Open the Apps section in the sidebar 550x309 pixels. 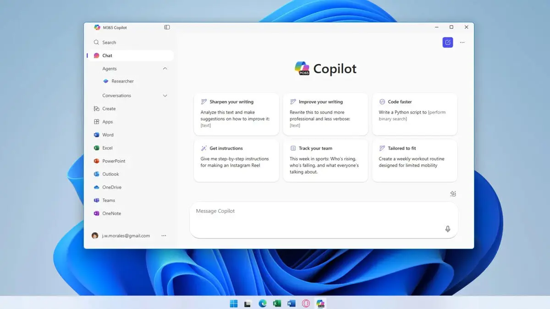pos(107,122)
